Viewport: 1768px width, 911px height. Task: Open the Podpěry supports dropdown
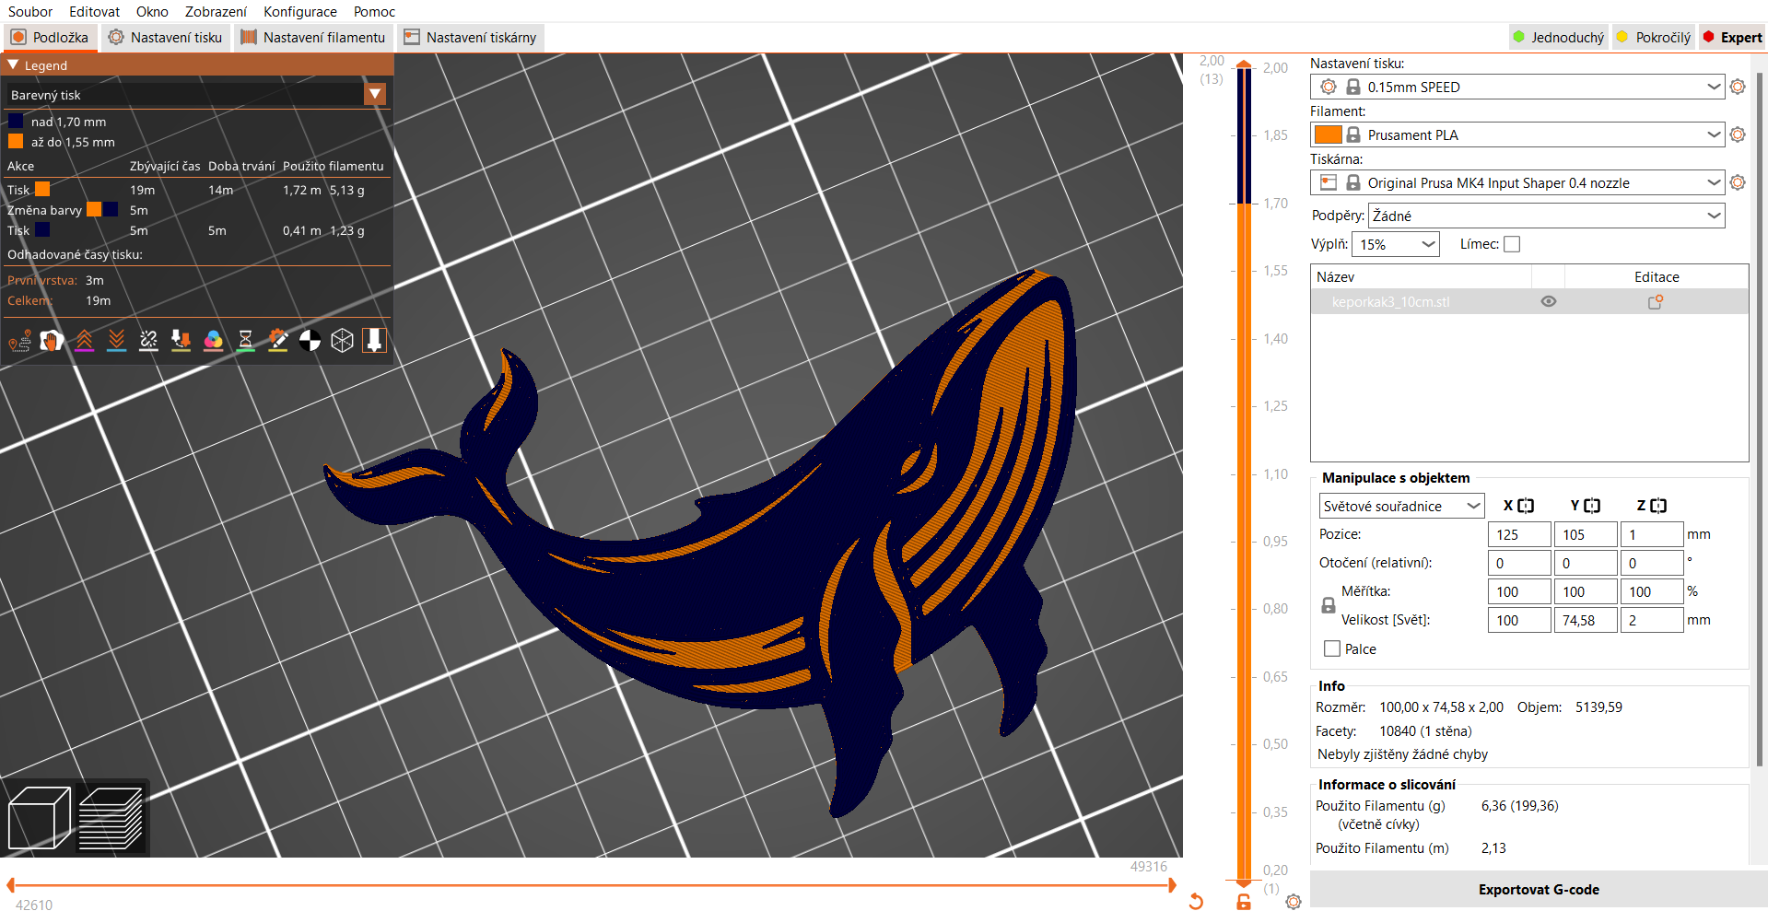click(1547, 216)
